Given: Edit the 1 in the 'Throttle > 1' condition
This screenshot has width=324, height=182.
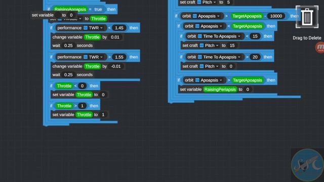Looking at the screenshot, I should pyautogui.click(x=82, y=106).
